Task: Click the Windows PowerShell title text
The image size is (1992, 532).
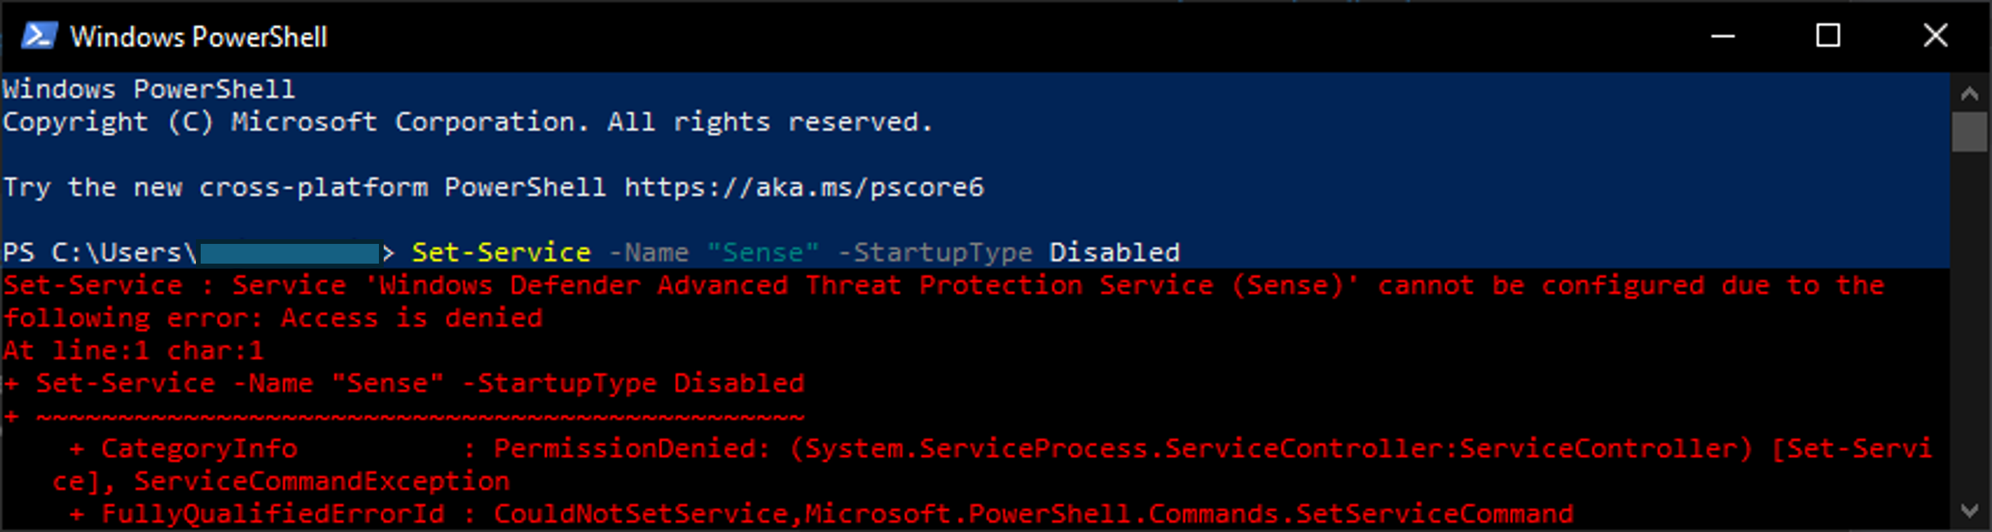Action: (199, 36)
